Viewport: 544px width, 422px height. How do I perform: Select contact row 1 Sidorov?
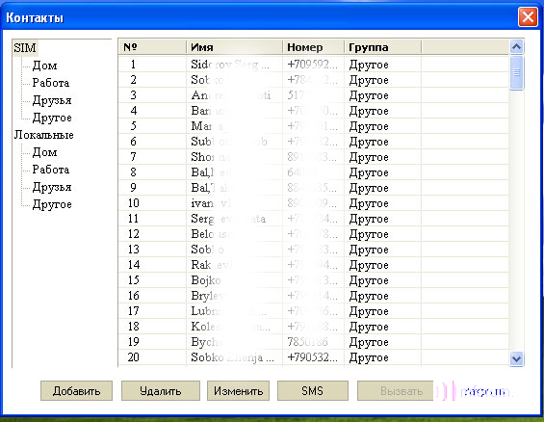point(313,65)
